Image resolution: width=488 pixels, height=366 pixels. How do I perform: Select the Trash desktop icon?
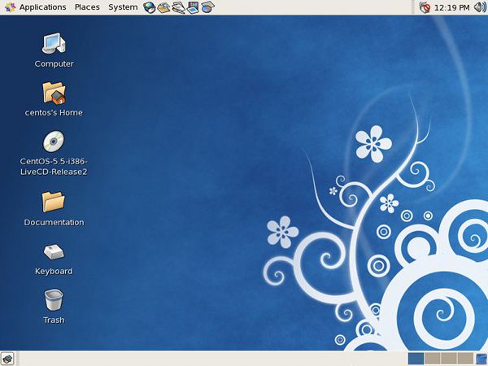pyautogui.click(x=54, y=307)
